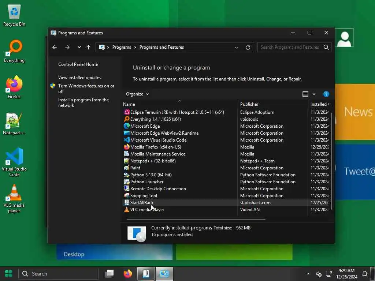
Task: Click the help question mark icon
Action: 326,94
